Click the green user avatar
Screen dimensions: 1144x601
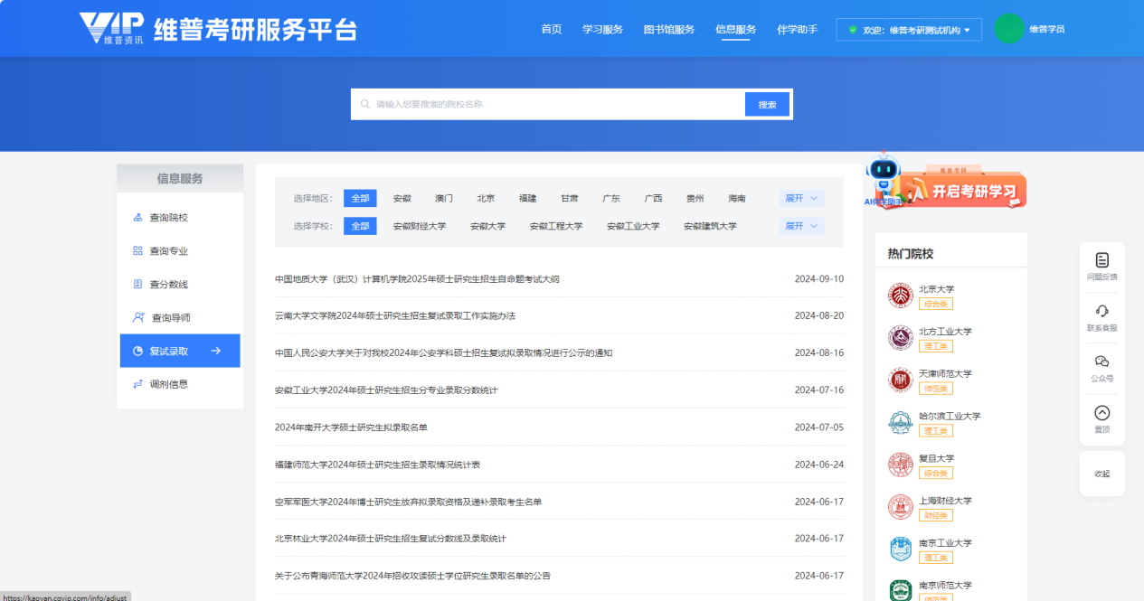tap(1008, 29)
